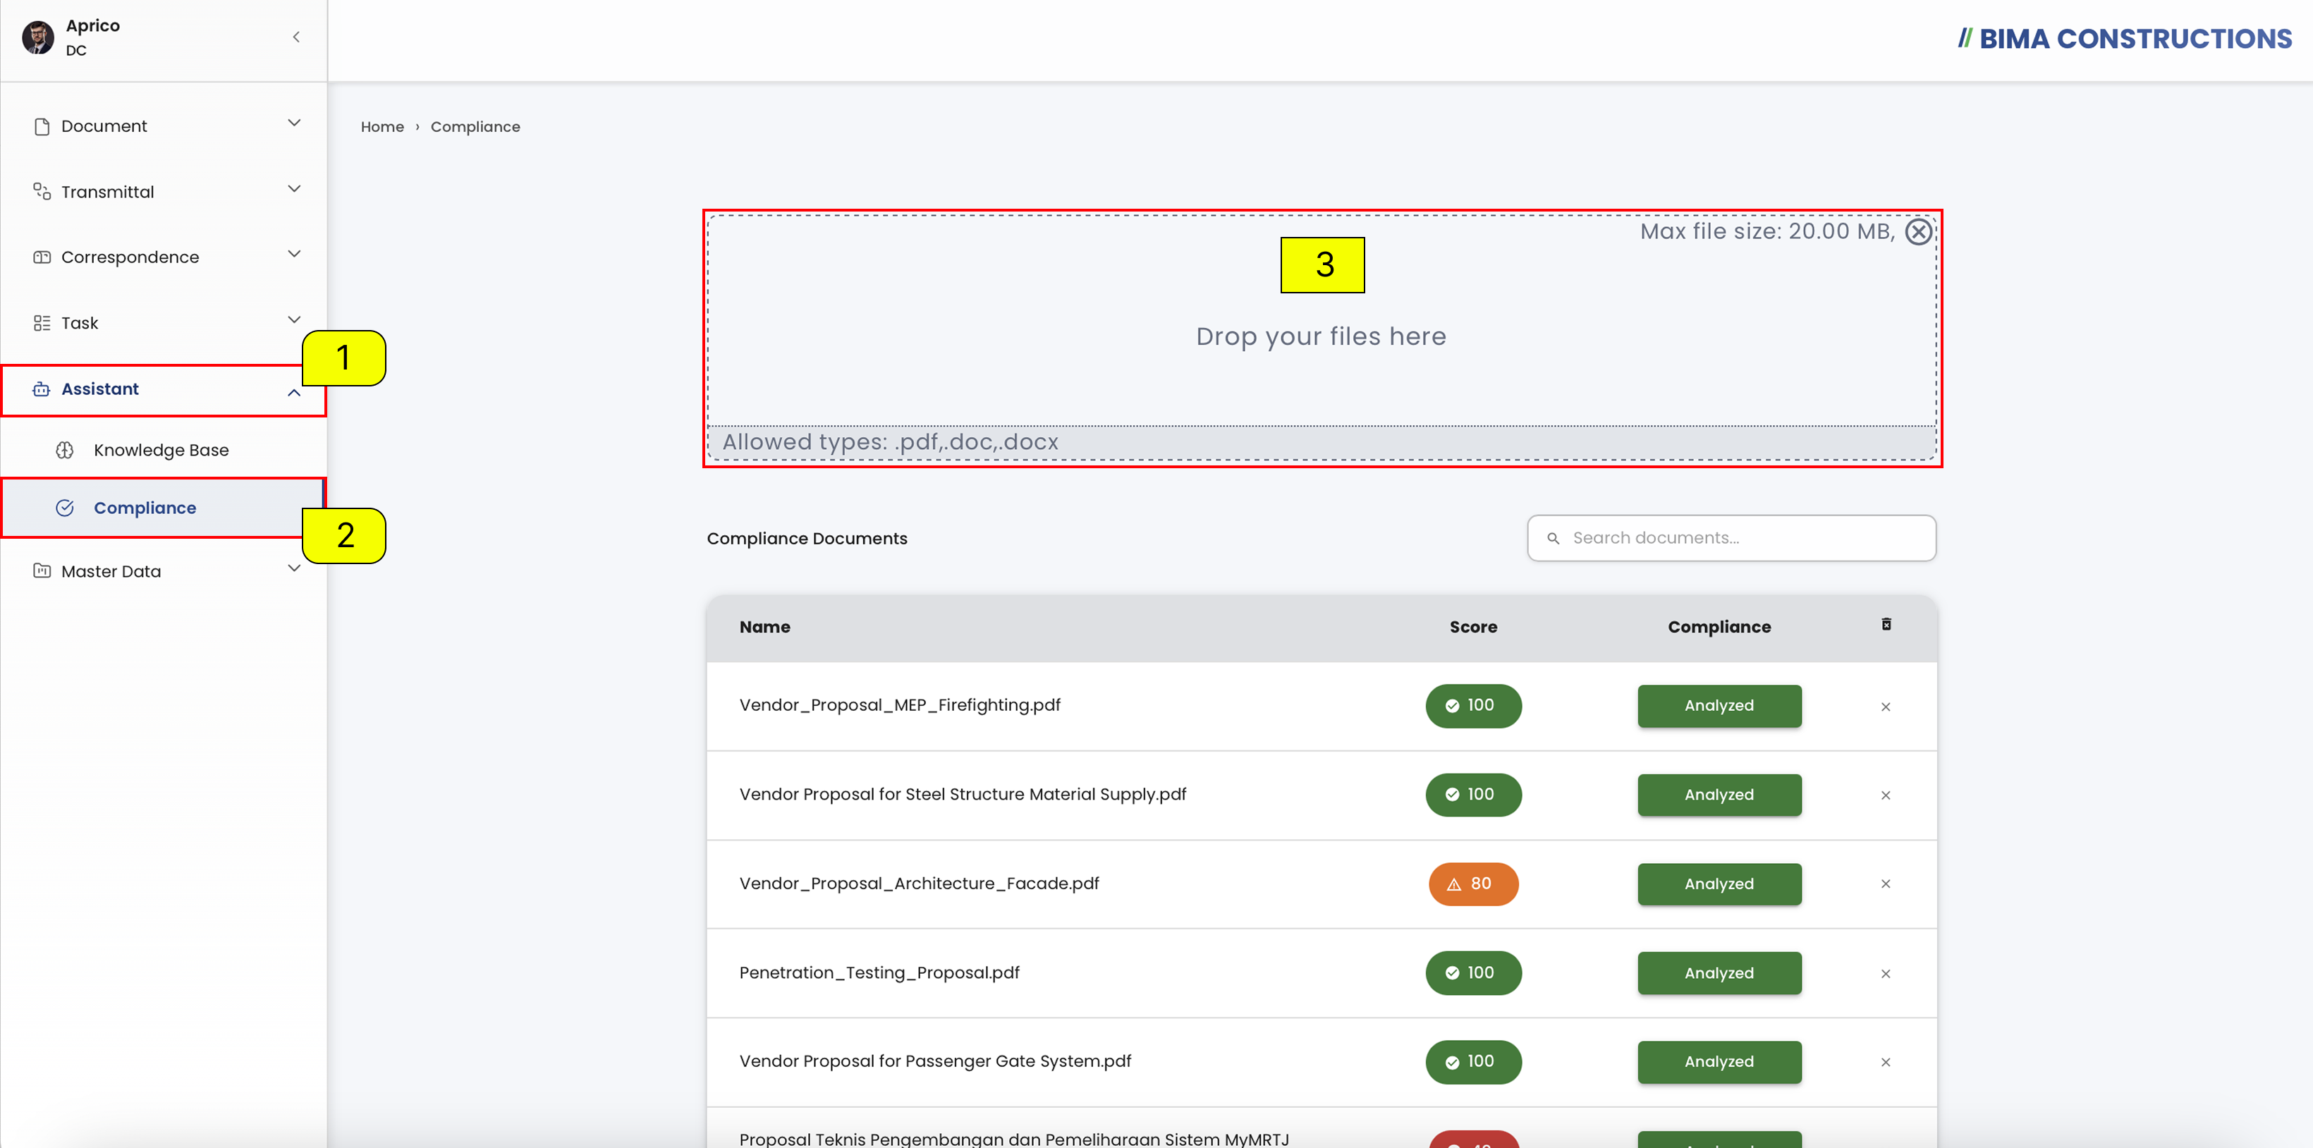Expand the Correspondence chevron
Image resolution: width=2313 pixels, height=1148 pixels.
[293, 254]
